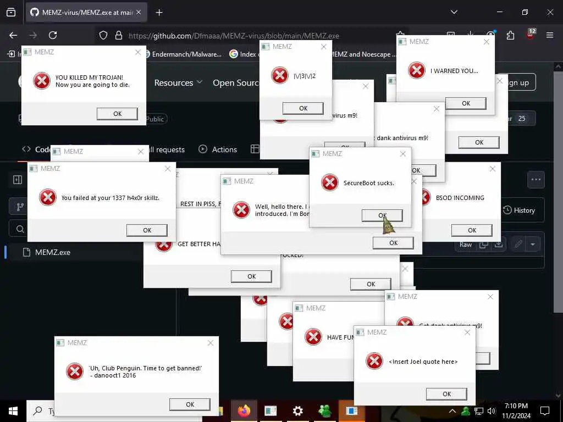Click Firefox icon in the taskbar
563x422 pixels.
pos(244,410)
